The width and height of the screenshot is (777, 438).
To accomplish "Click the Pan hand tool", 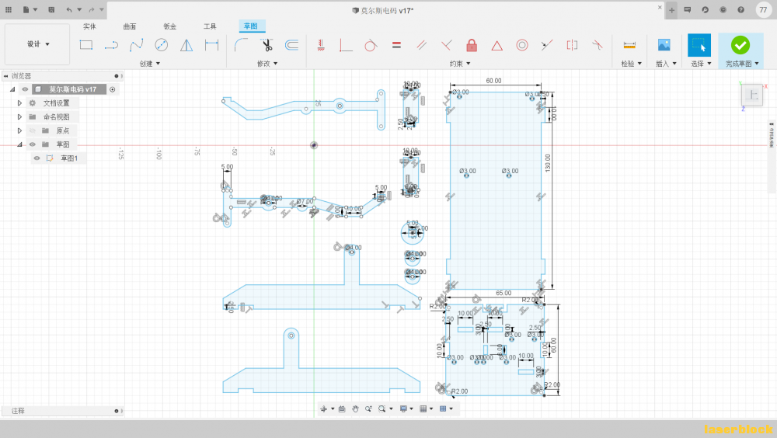I will pyautogui.click(x=355, y=408).
